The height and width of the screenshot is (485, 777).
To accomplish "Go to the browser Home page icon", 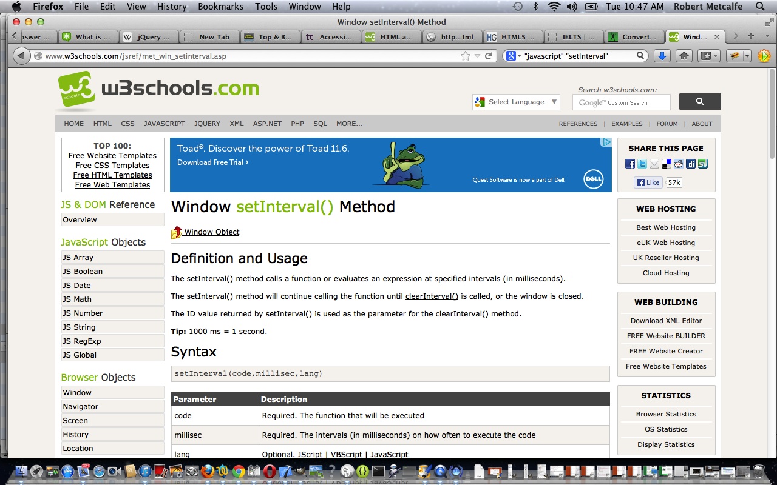I will [684, 56].
